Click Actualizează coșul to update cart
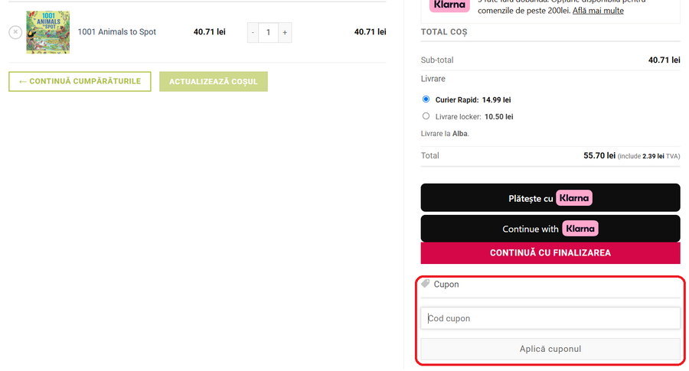The image size is (689, 371). [213, 81]
